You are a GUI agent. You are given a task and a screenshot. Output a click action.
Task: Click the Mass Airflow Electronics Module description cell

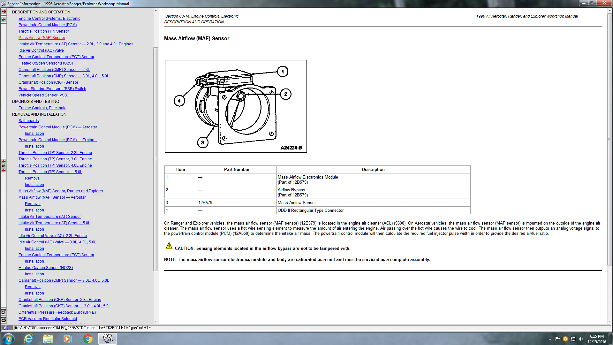373,180
